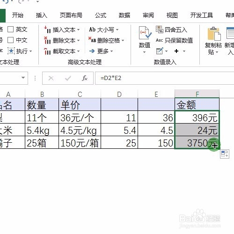
Task: Click the 更多 blue arrow icon
Action: [92, 51]
